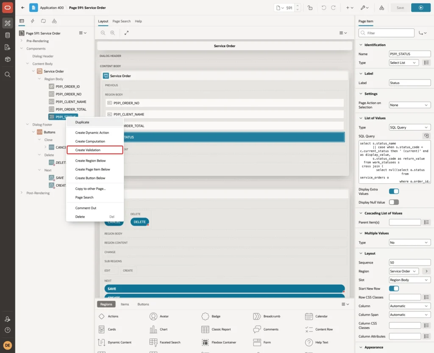434x353 pixels.
Task: Open List of Values Type dropdown
Action: pyautogui.click(x=410, y=127)
